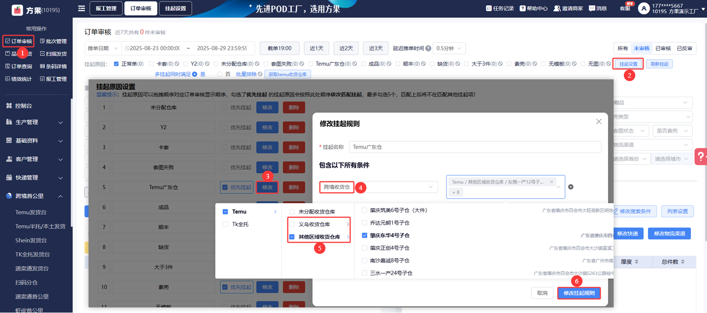Click the hamburger menu icon in header
This screenshot has width=707, height=313.
81,8
